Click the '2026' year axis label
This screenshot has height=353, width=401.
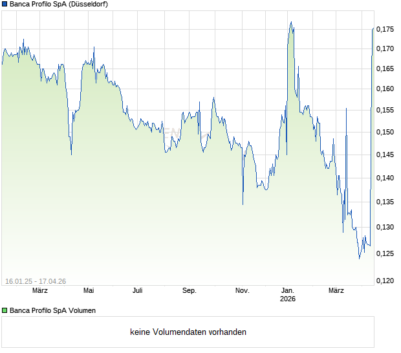tap(288, 299)
